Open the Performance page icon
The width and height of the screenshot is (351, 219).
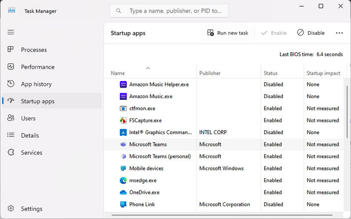[x=11, y=67]
